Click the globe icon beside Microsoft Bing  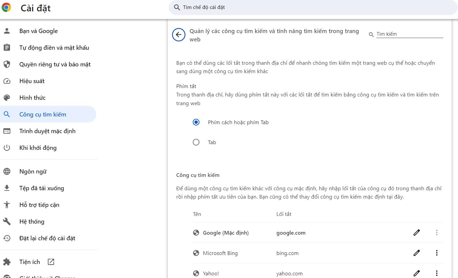196,253
